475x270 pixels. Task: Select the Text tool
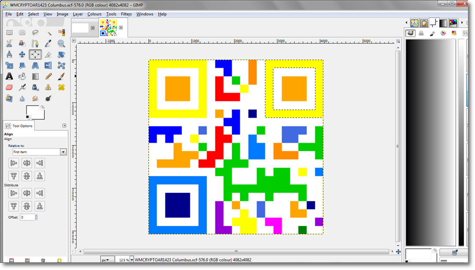pyautogui.click(x=9, y=76)
